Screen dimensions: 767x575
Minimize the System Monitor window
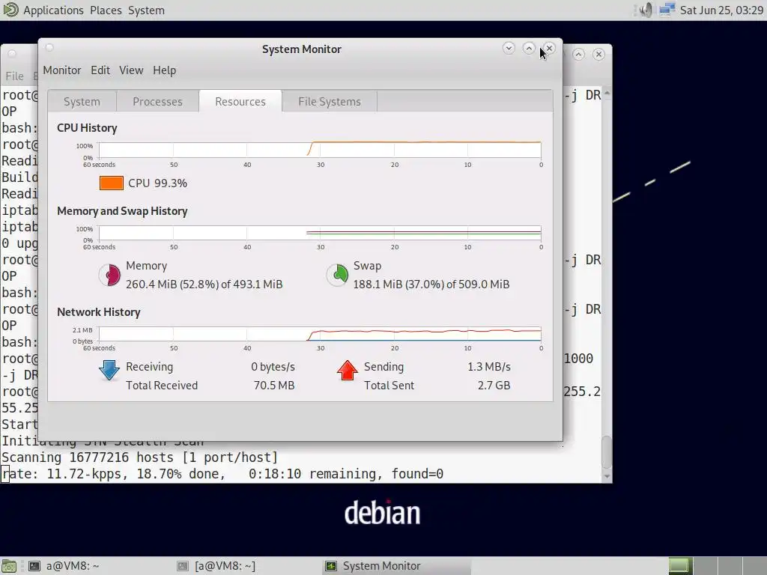point(509,48)
